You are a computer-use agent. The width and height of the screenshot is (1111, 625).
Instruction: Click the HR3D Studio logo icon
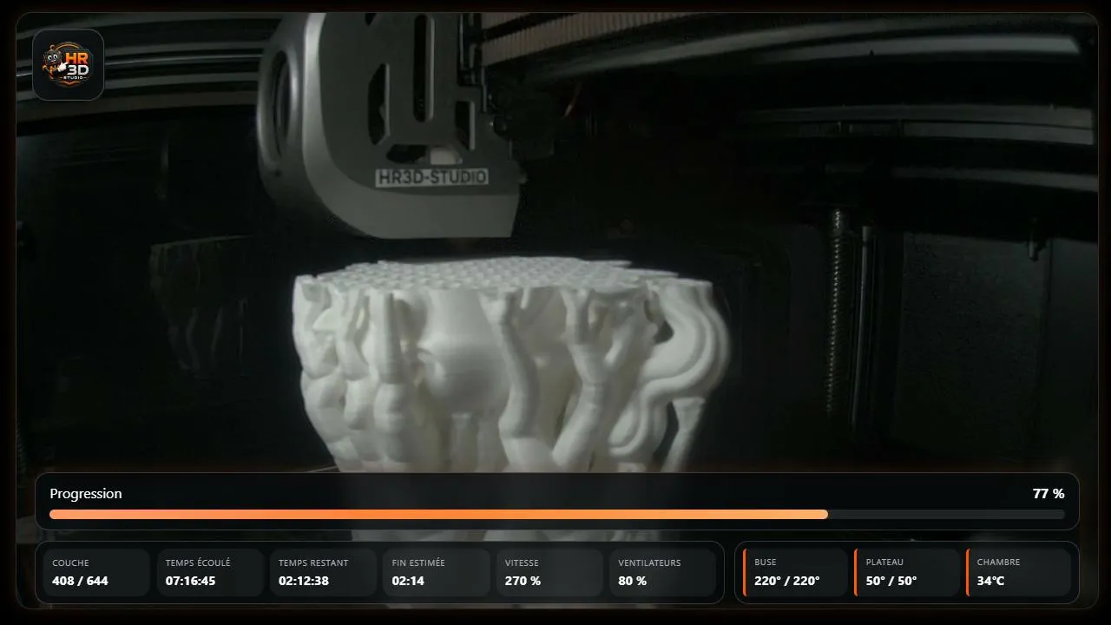click(69, 65)
